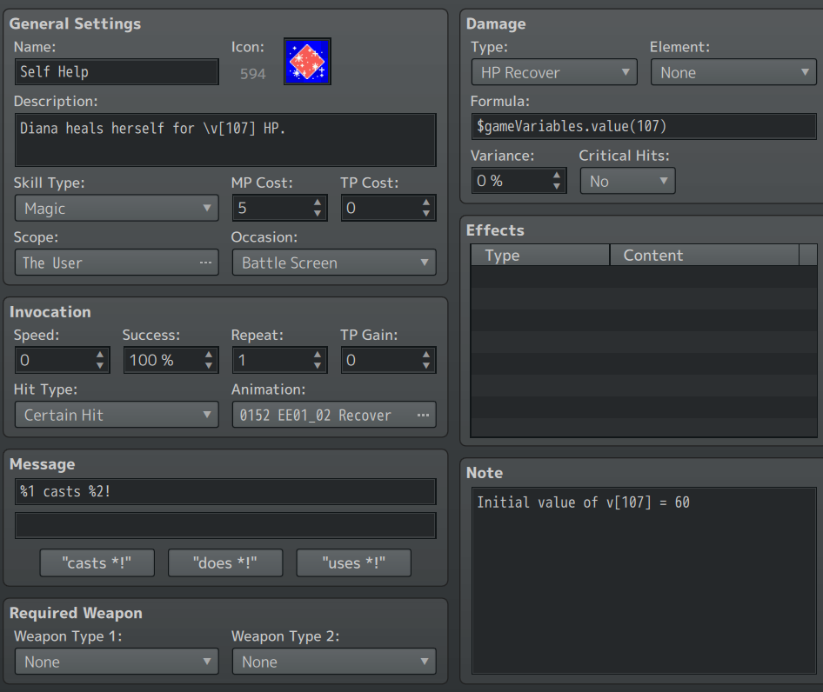The height and width of the screenshot is (692, 823).
Task: Click the first Message line field
Action: 225,491
